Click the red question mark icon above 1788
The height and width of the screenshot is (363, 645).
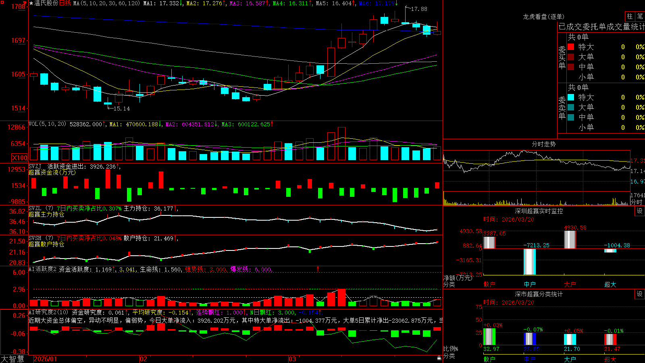(x=25, y=4)
